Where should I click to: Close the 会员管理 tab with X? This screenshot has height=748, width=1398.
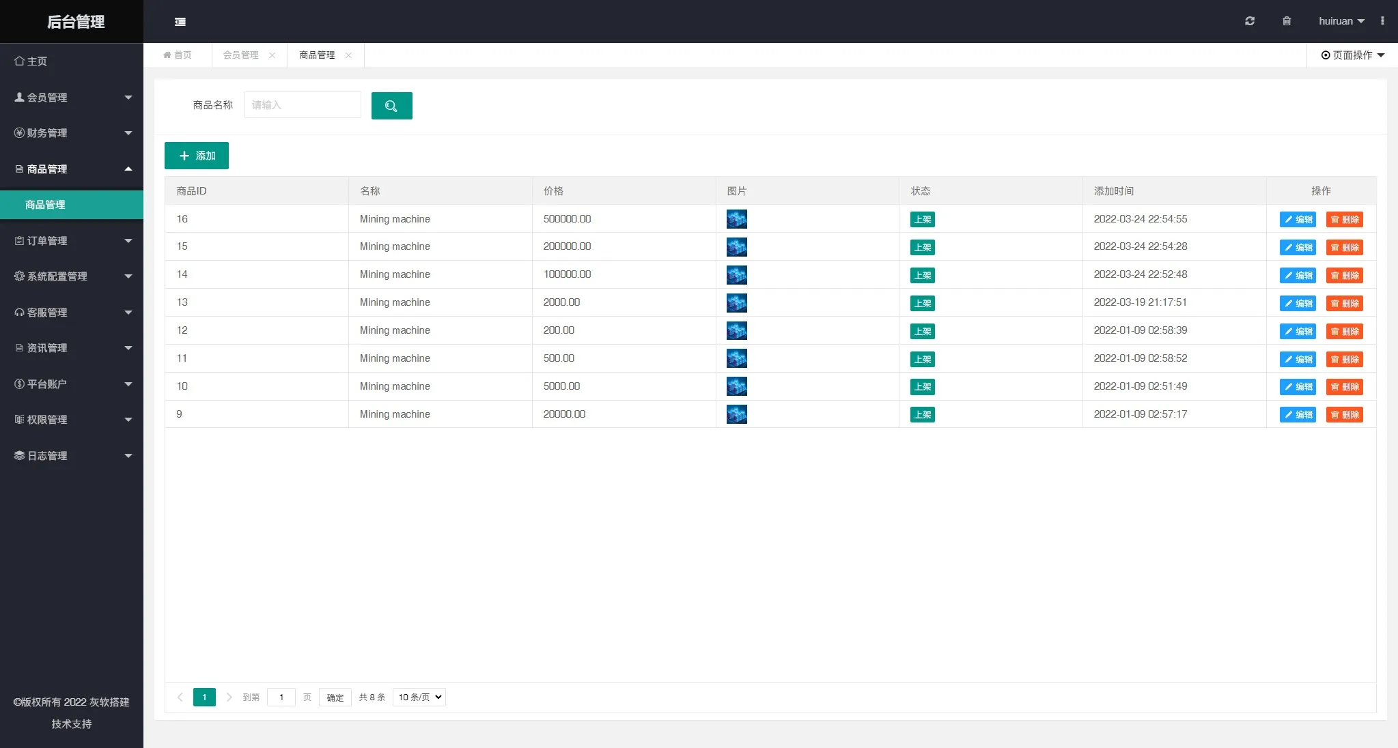(272, 55)
